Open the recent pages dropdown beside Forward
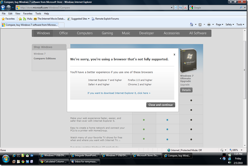The image size is (248, 166). click(13, 7)
